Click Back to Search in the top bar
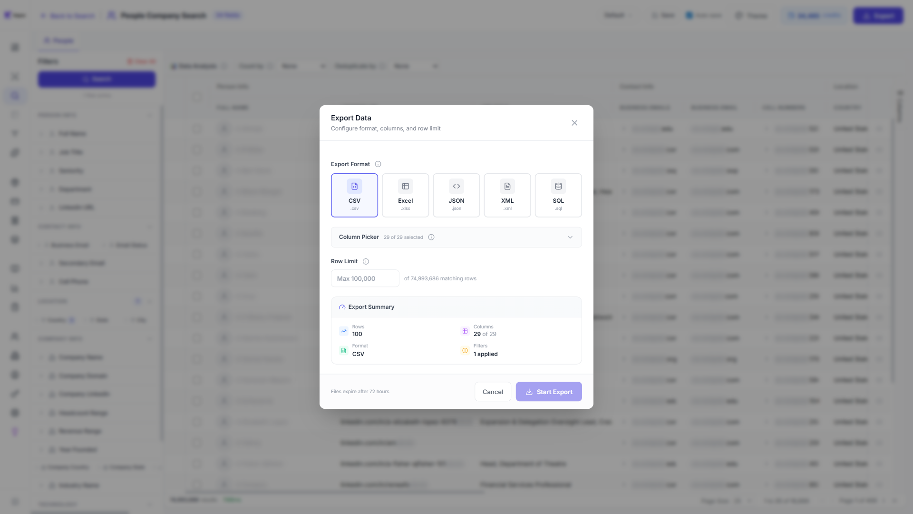The image size is (913, 514). pyautogui.click(x=68, y=15)
